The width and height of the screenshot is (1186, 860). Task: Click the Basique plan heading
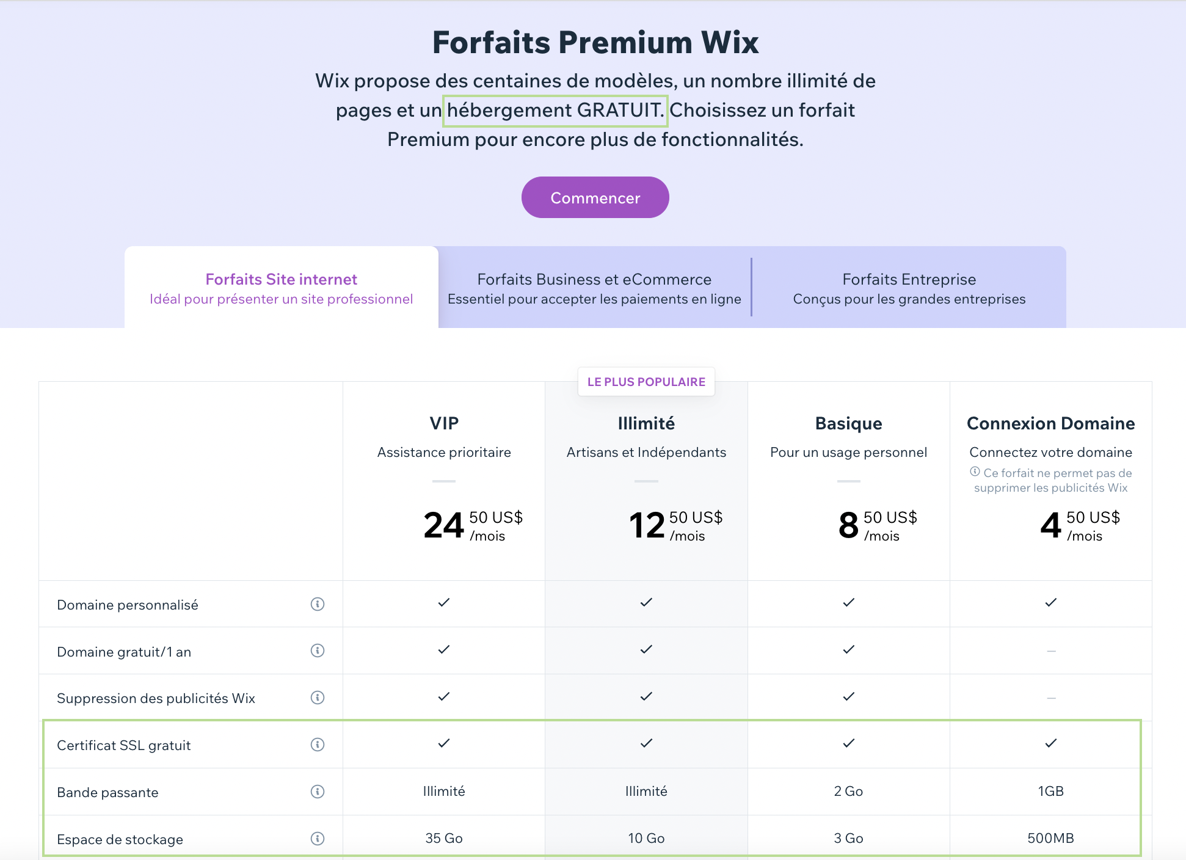coord(848,423)
